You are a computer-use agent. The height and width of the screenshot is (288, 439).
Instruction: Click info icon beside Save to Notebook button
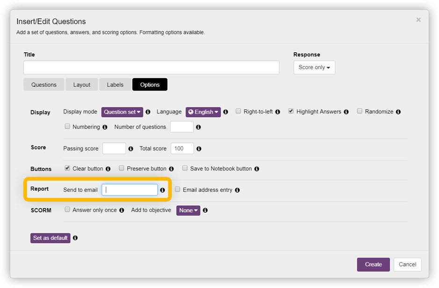(x=257, y=169)
